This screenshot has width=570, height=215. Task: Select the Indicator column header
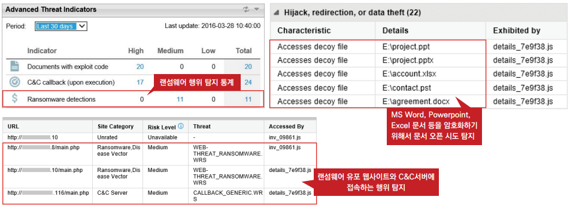tap(42, 51)
